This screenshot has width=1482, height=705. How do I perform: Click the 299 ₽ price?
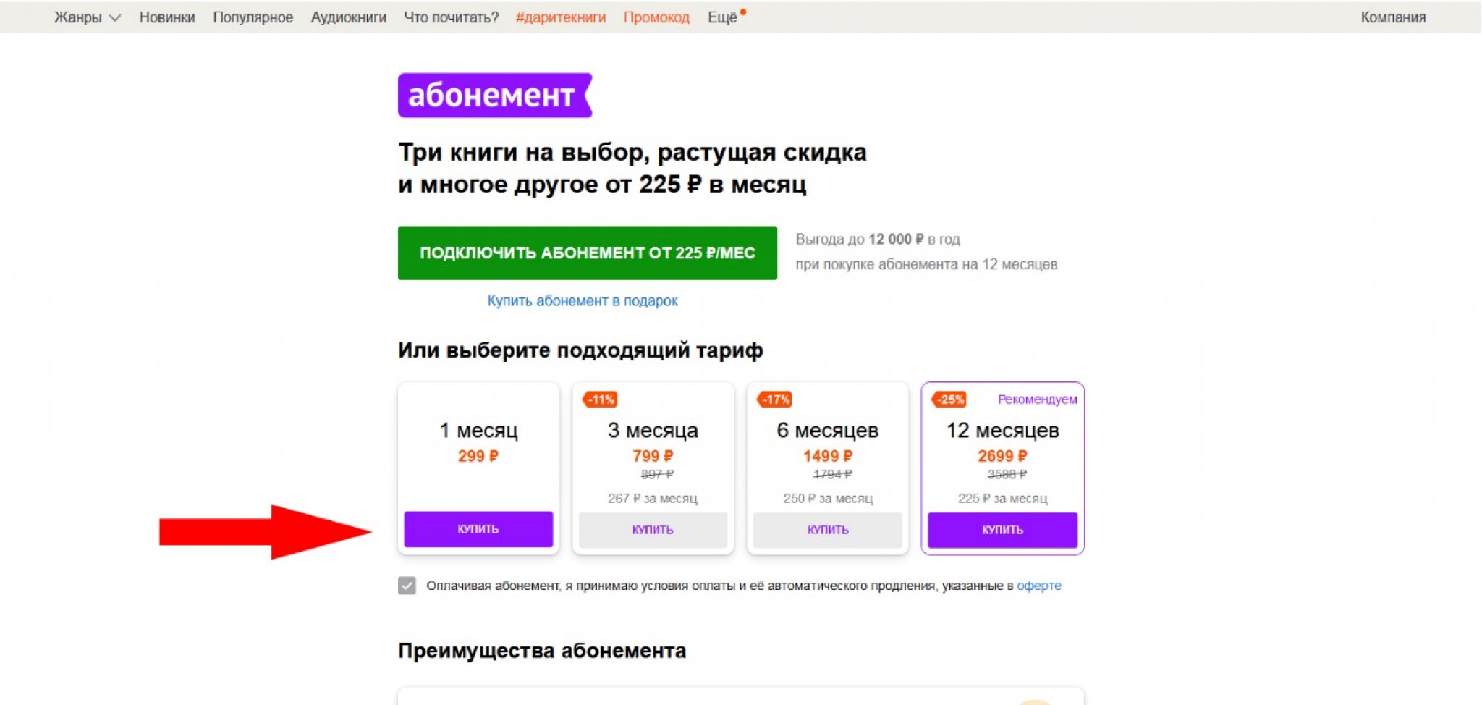[x=478, y=456]
